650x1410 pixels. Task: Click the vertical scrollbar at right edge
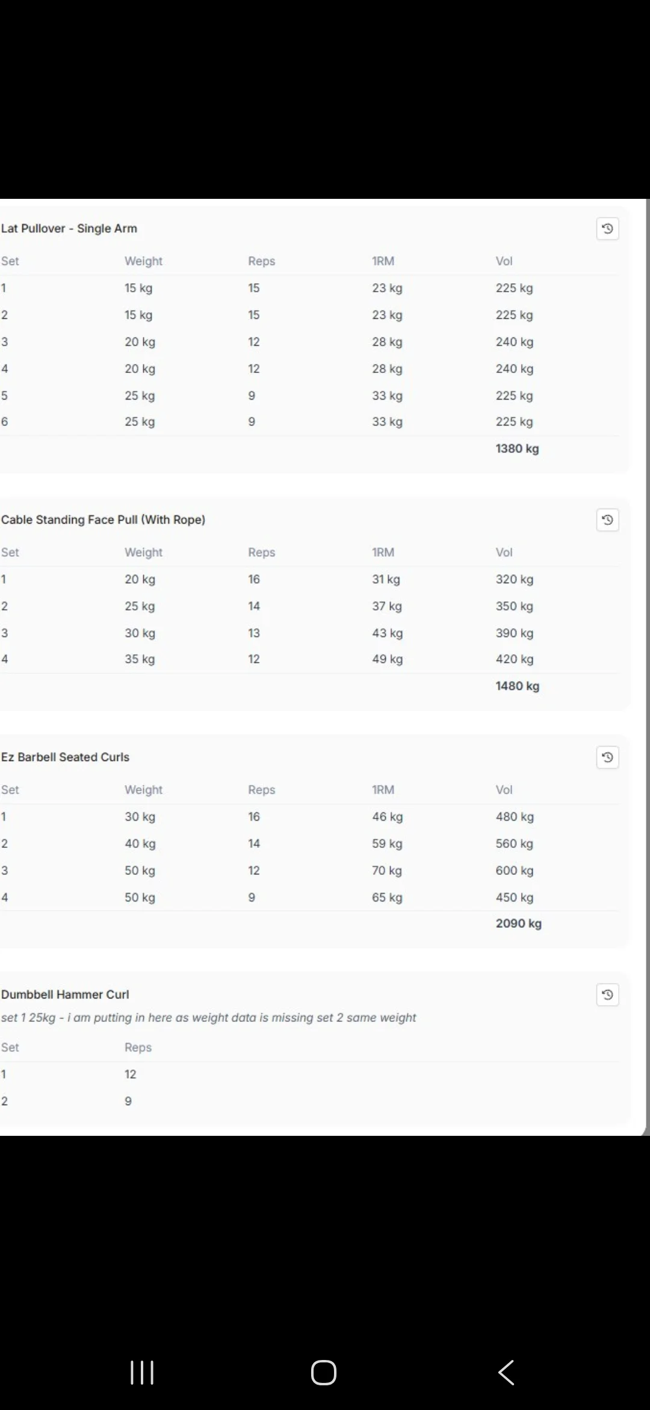coord(647,667)
